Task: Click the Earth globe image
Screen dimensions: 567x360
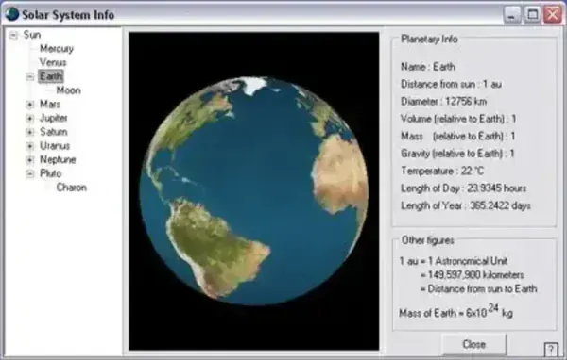Action: [x=254, y=191]
